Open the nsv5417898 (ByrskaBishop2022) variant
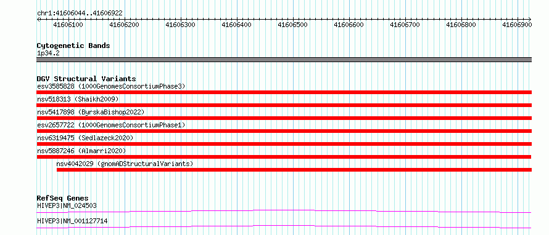 click(284, 118)
